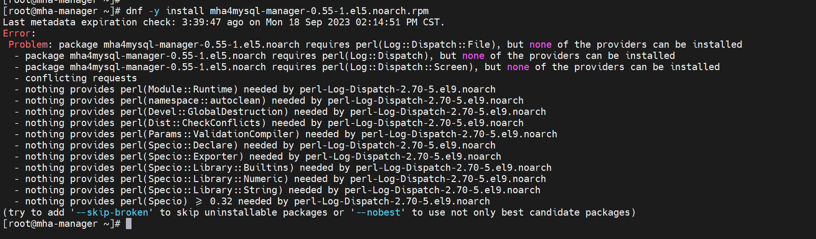Click "perl(namespace::autoclean)" text

click(193, 101)
